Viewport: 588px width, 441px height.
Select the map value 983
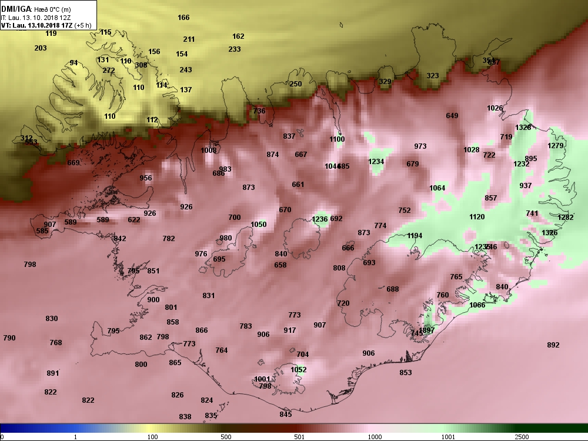click(x=225, y=169)
